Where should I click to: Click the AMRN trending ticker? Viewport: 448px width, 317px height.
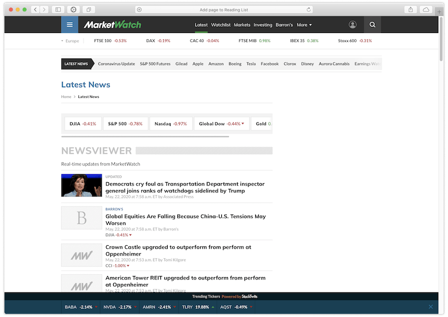(x=159, y=307)
